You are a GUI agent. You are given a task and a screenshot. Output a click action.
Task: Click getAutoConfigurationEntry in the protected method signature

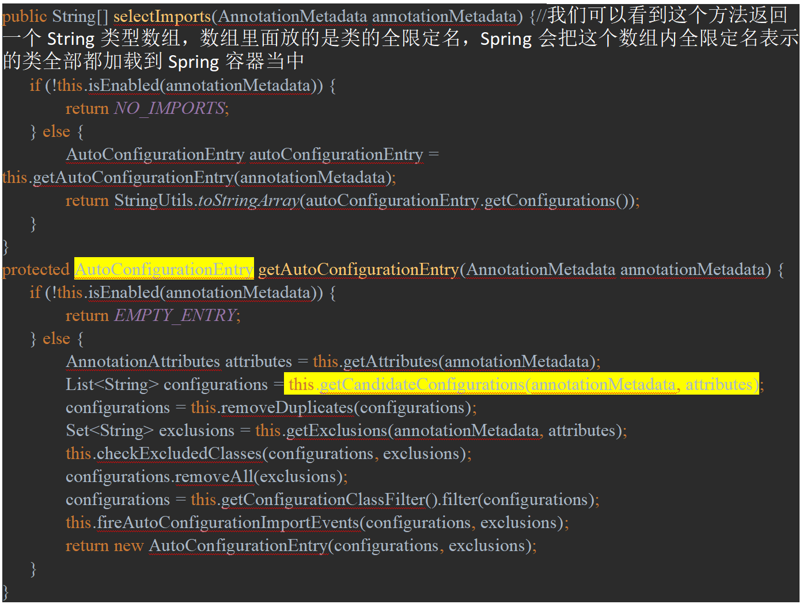[x=358, y=269]
